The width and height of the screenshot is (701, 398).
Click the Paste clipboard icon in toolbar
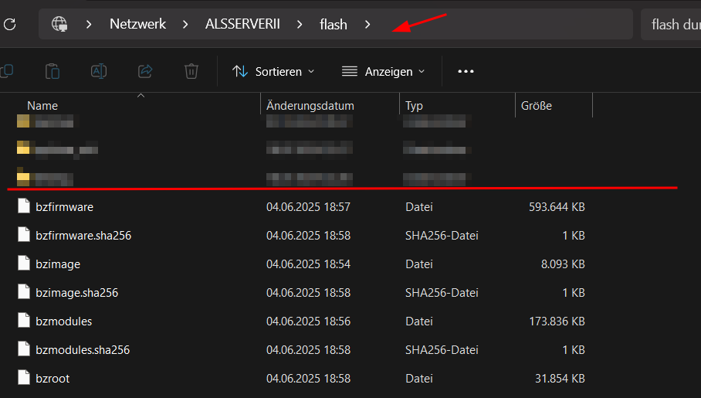52,71
